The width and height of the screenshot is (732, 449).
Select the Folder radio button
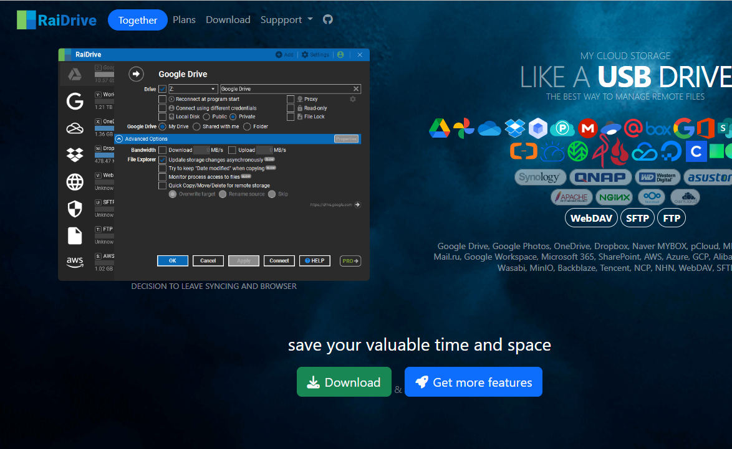click(x=247, y=127)
